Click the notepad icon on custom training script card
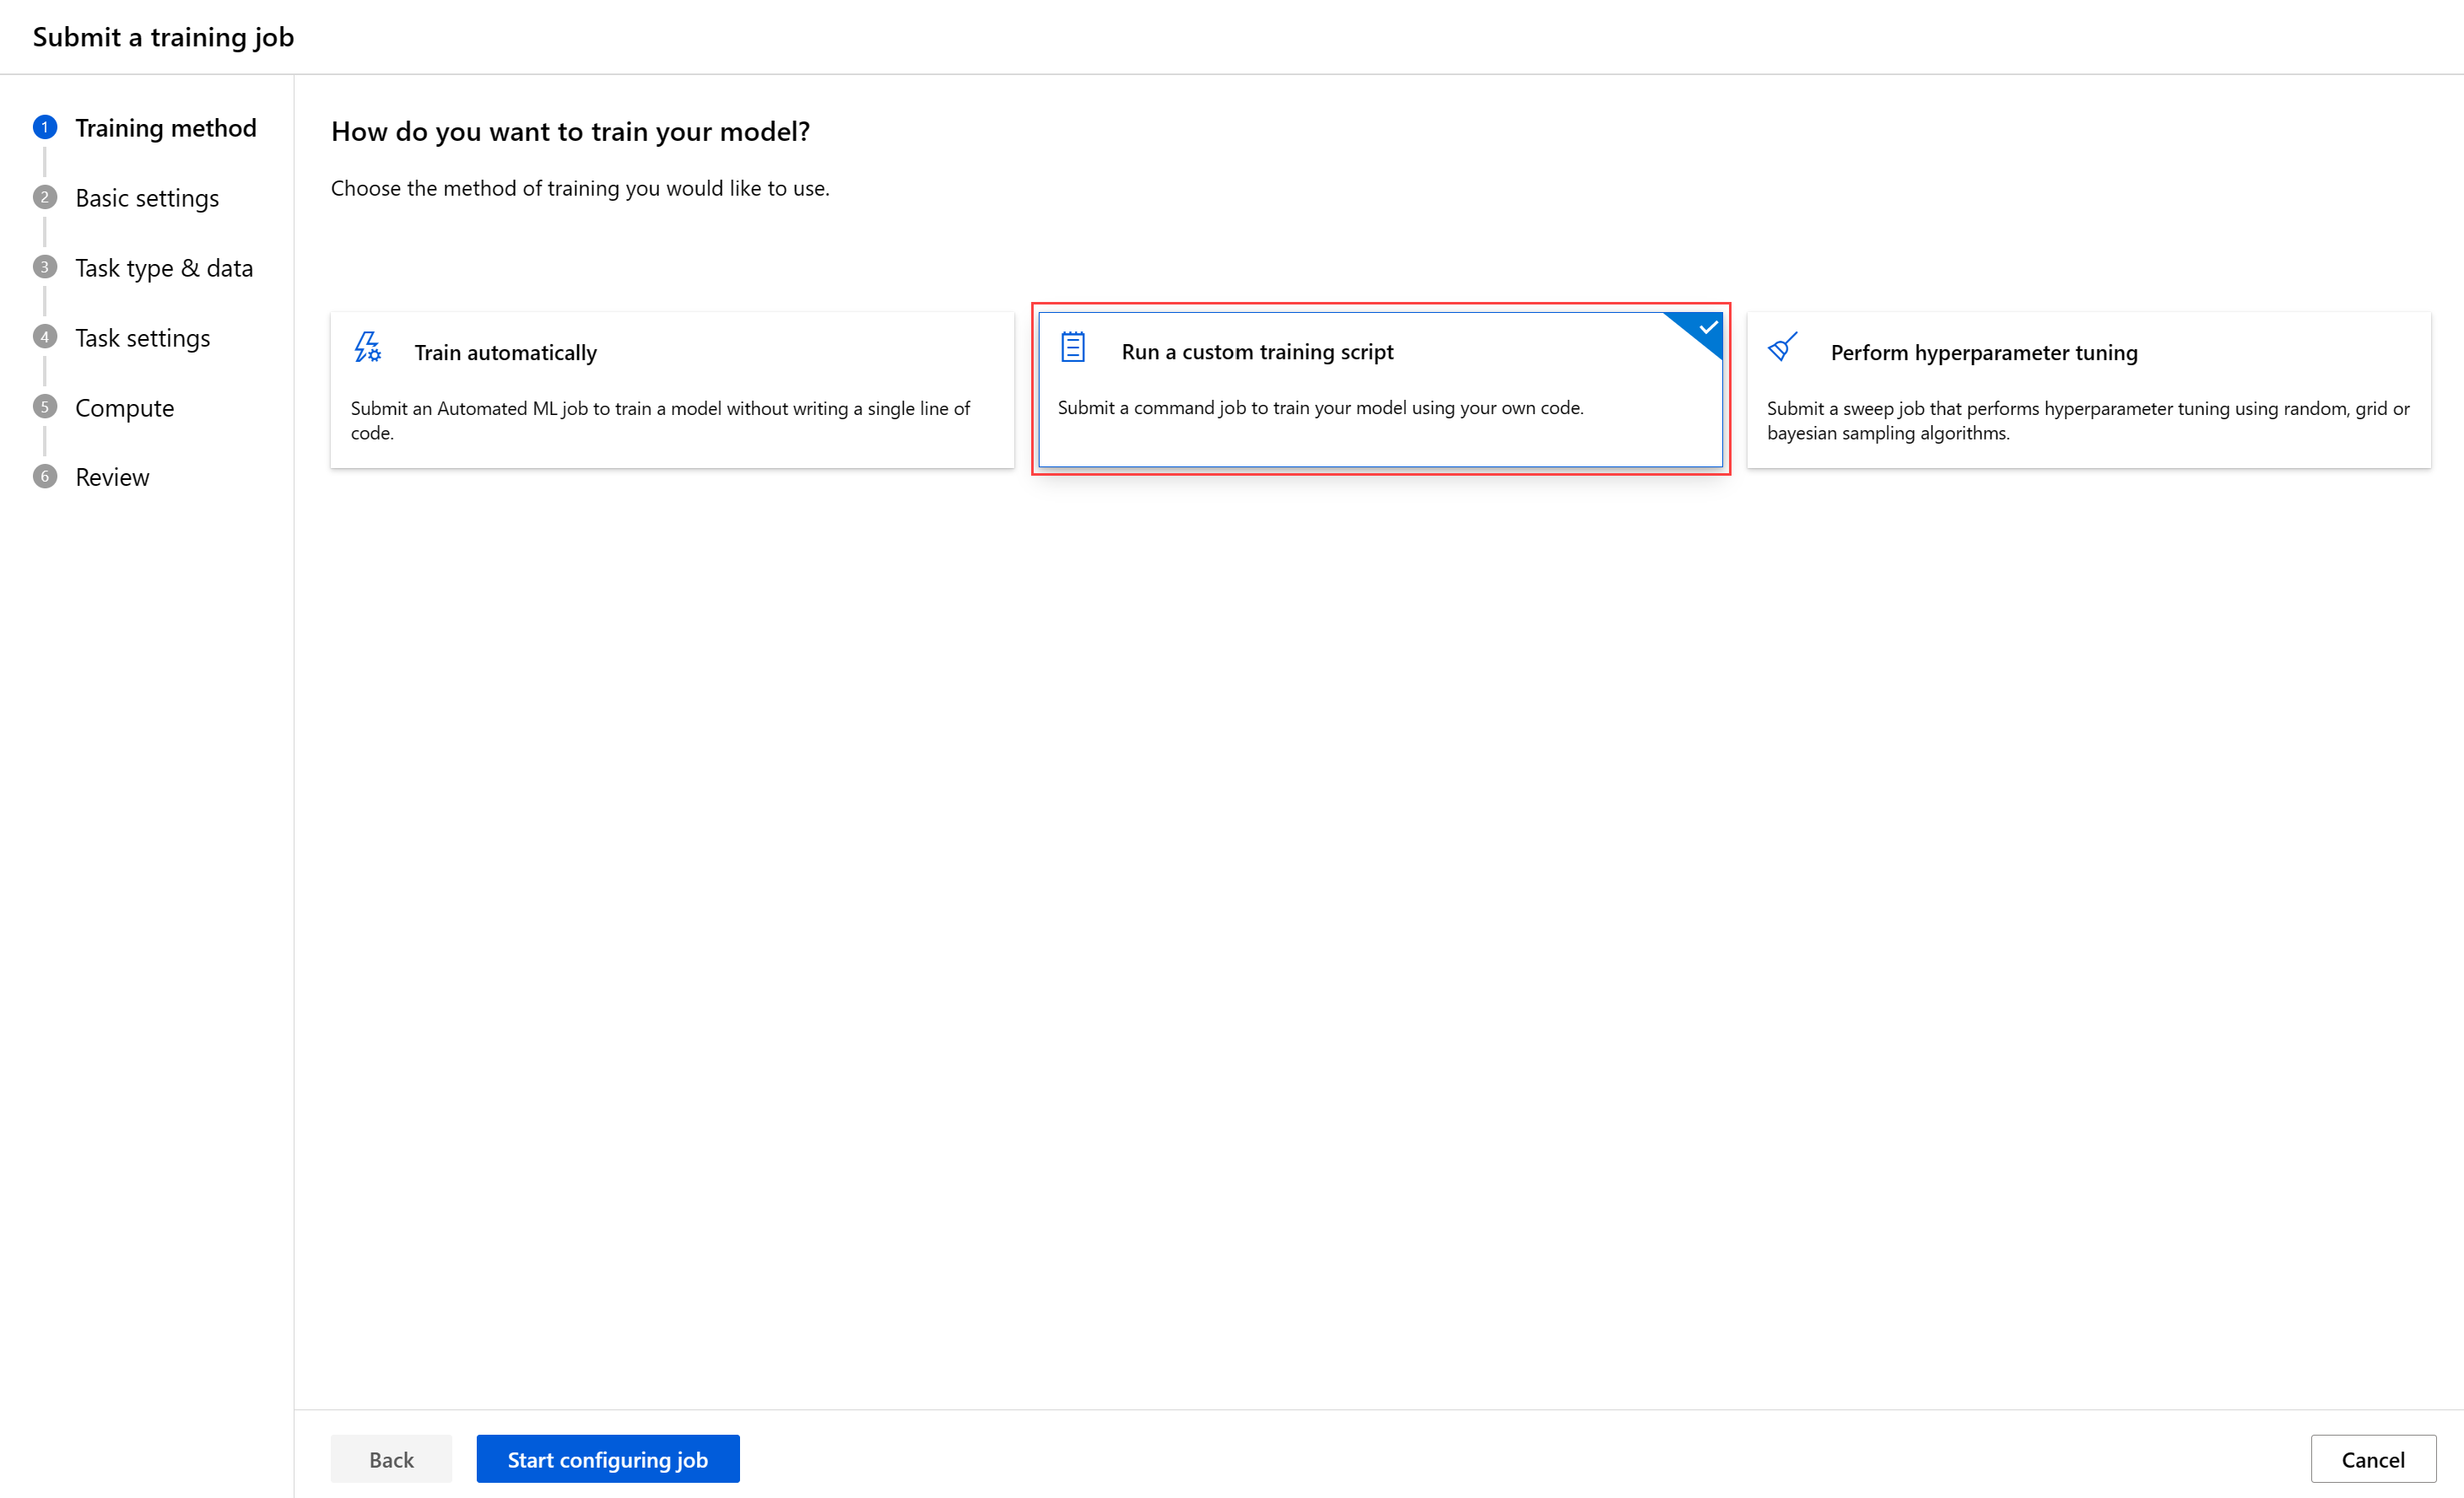 [x=1072, y=348]
